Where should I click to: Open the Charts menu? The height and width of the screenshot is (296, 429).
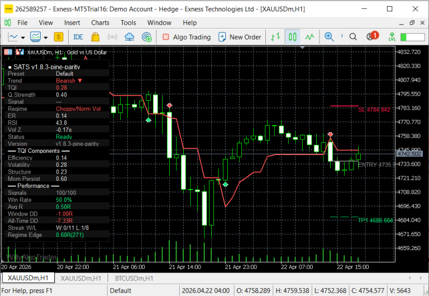point(100,23)
